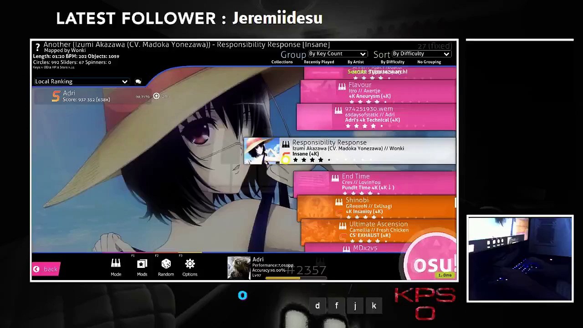The height and width of the screenshot is (328, 583).
Task: Select the End Time song title
Action: tap(356, 176)
